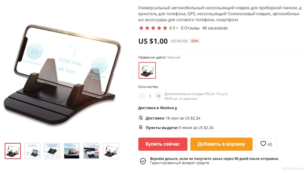The width and height of the screenshot is (307, 173).
Task: Click the plus icon to increase quantity
Action: (x=158, y=96)
